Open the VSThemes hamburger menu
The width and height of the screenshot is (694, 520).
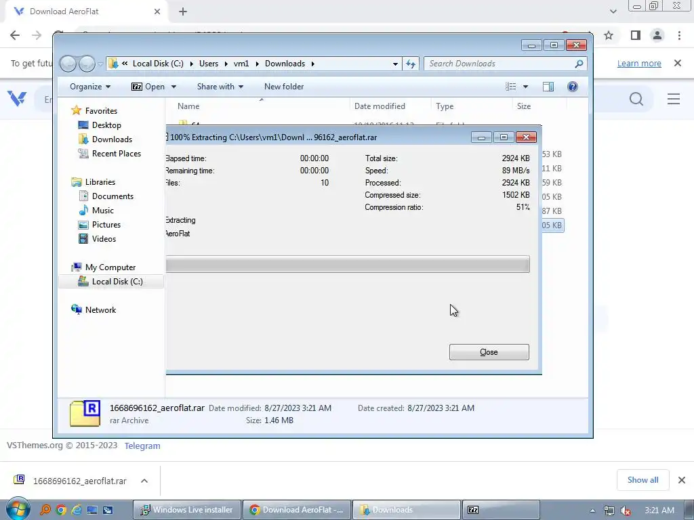(x=674, y=99)
